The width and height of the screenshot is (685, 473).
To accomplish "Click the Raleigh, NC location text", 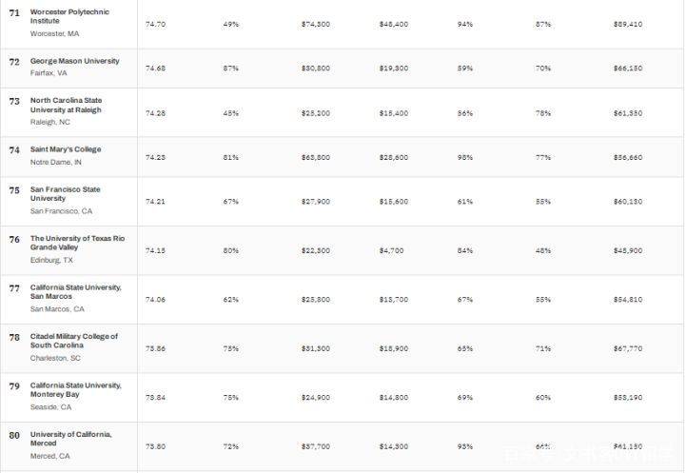I will [x=50, y=122].
